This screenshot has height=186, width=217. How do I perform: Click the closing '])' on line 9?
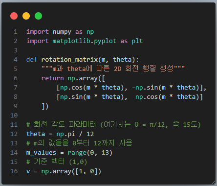45,106
